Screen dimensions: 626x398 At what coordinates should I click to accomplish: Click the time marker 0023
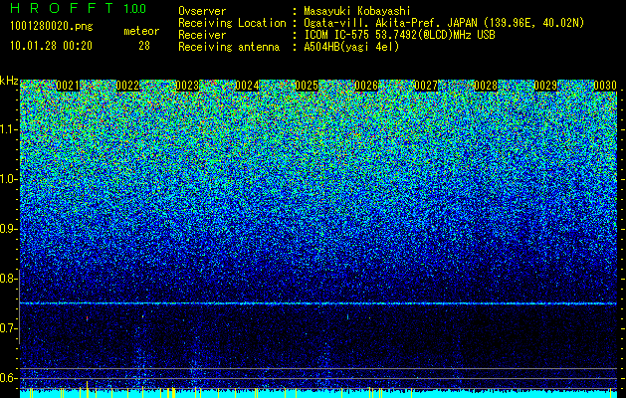coord(187,86)
